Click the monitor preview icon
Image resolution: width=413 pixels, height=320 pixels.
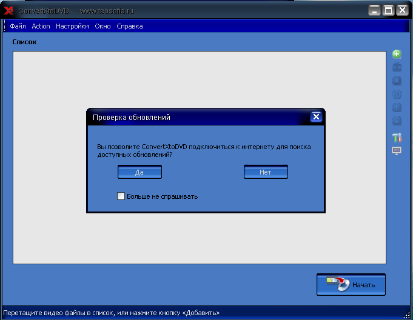pos(397,150)
